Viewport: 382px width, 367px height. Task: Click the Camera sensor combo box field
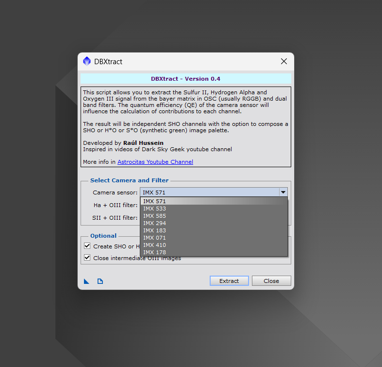click(x=209, y=192)
